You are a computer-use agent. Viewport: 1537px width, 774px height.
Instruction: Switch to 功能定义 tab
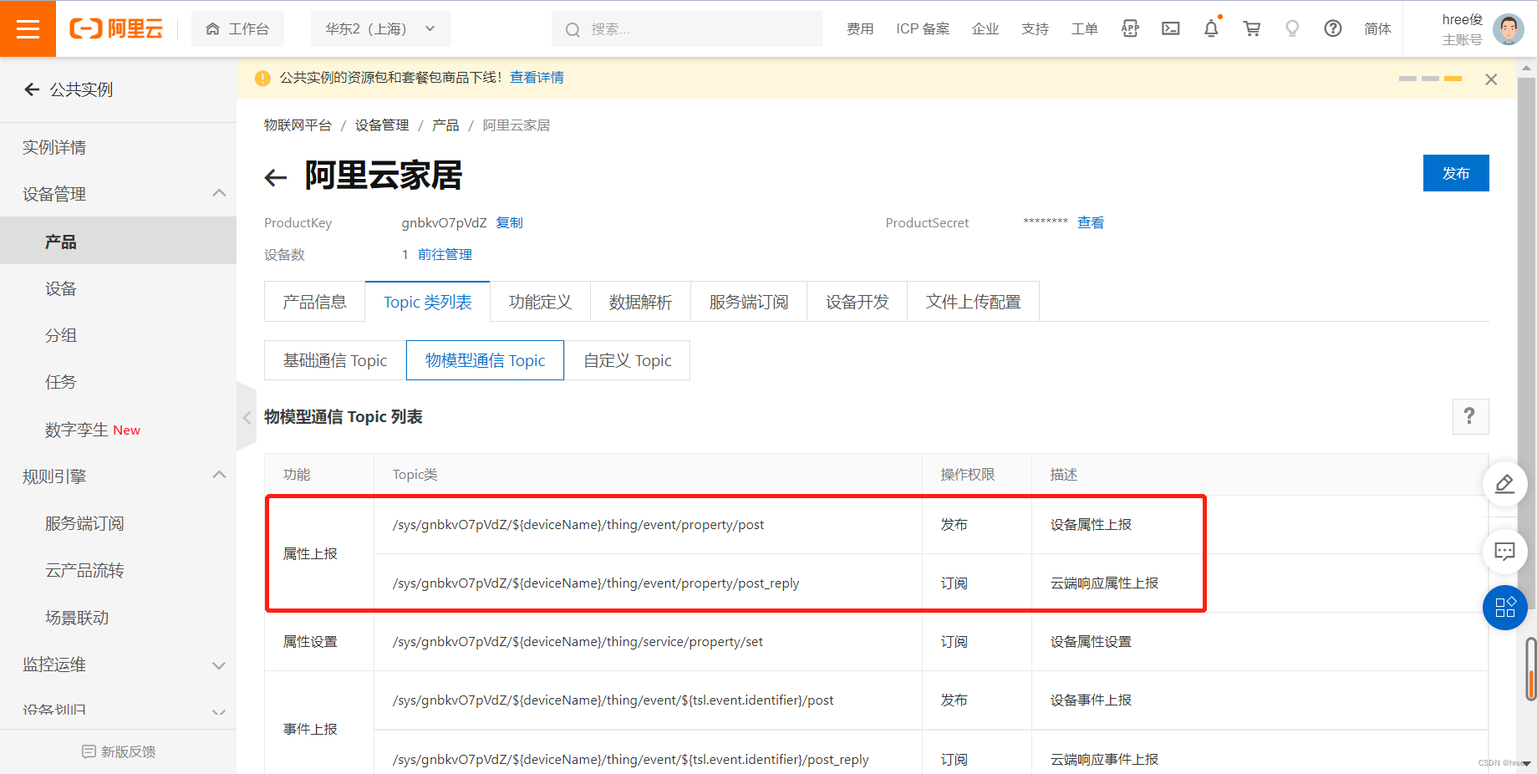coord(540,302)
